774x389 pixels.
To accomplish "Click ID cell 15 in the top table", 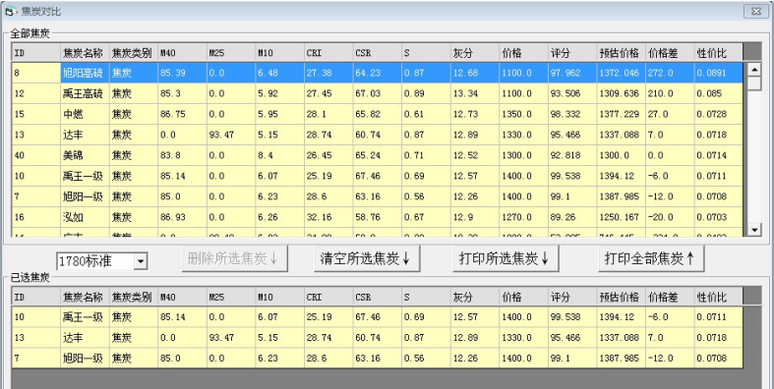I will [x=36, y=114].
